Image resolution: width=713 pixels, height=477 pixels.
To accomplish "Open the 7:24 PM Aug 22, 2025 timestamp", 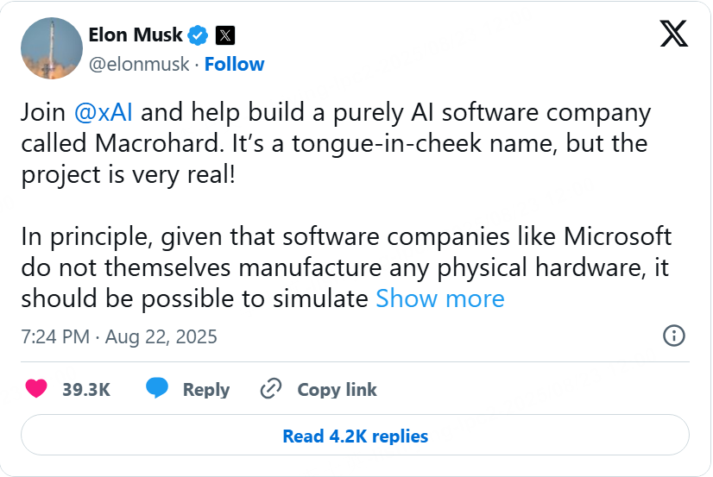I will click(x=119, y=336).
